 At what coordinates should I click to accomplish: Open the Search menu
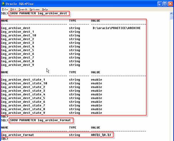coord(23,9)
